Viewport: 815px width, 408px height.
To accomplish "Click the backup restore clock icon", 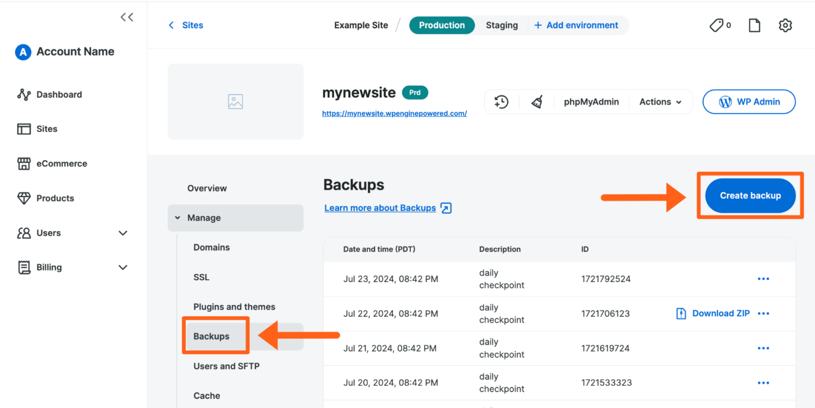I will pos(501,102).
